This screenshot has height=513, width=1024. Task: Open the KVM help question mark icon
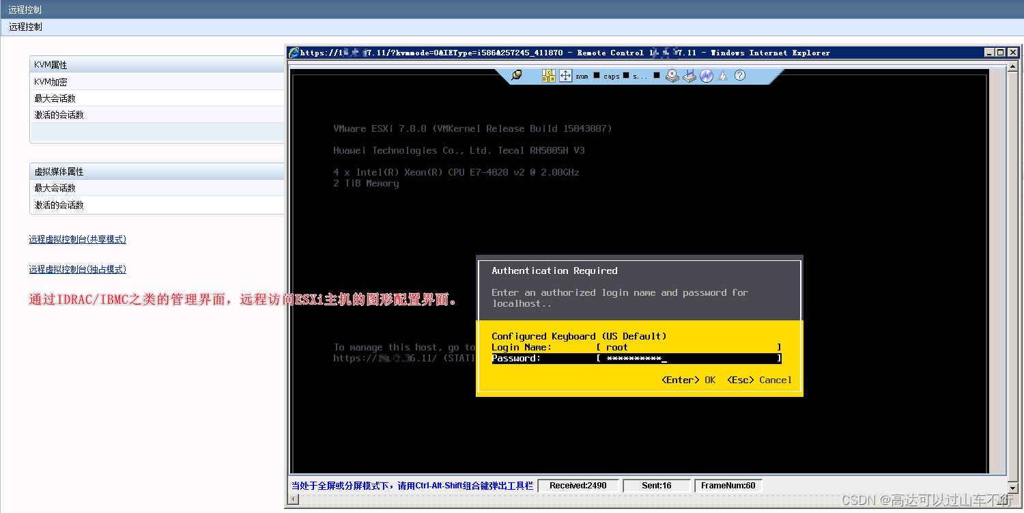pyautogui.click(x=740, y=75)
